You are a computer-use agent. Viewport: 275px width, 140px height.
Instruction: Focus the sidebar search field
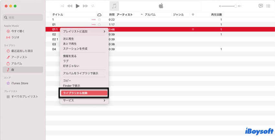tap(23, 17)
